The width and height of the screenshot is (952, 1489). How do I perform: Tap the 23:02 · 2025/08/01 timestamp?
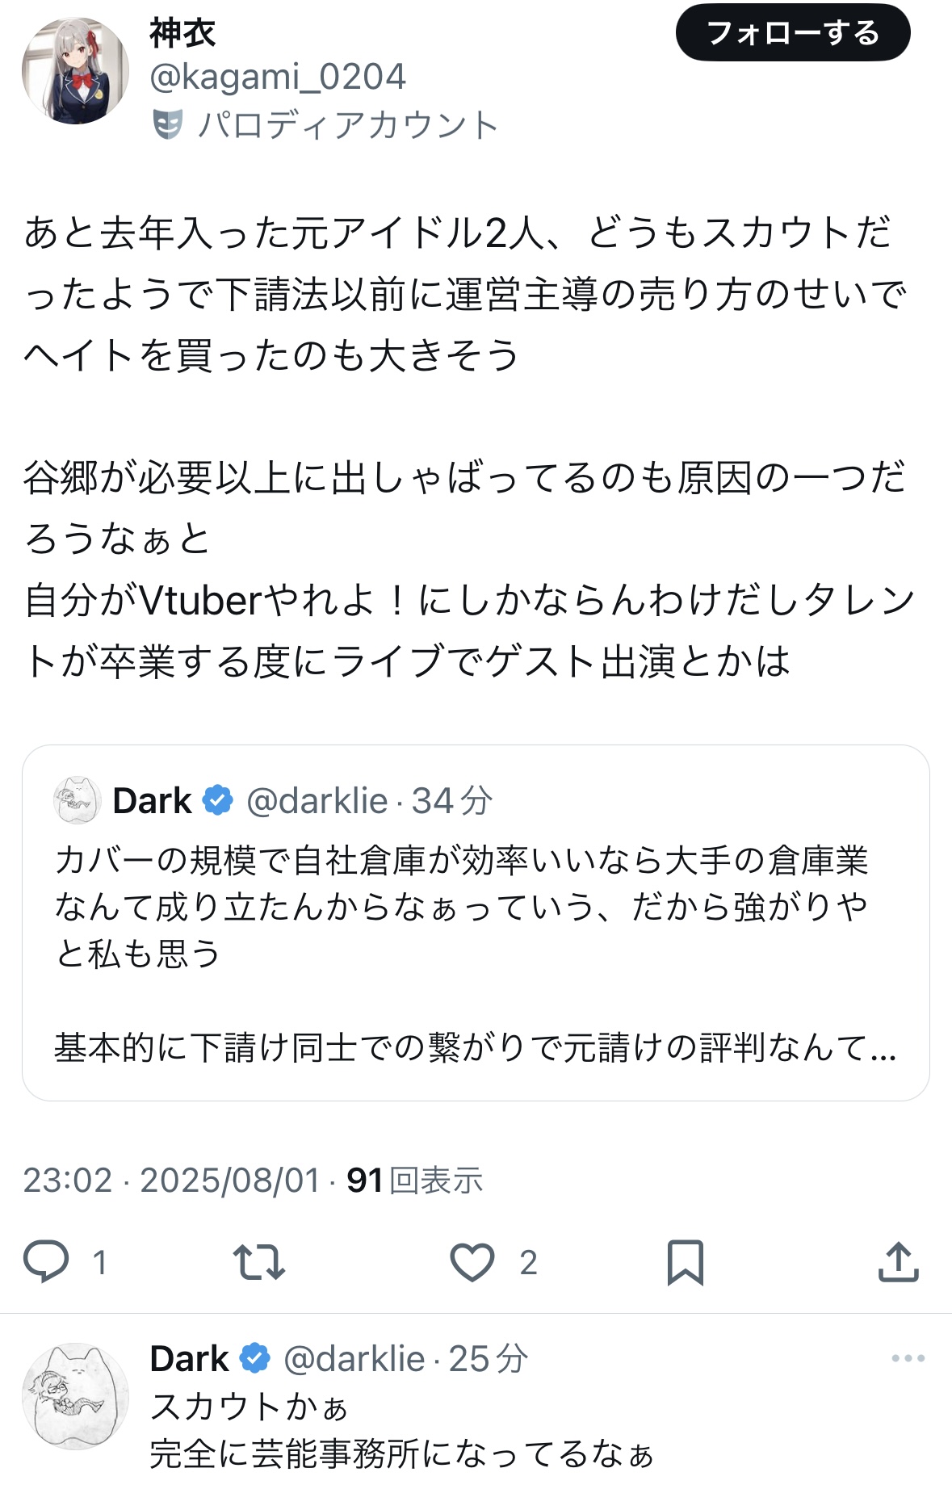172,1181
